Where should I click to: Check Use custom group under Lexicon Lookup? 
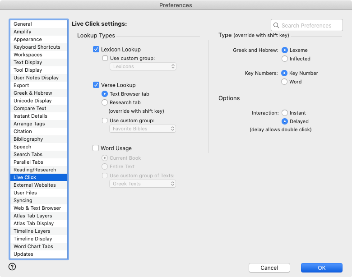pos(105,58)
